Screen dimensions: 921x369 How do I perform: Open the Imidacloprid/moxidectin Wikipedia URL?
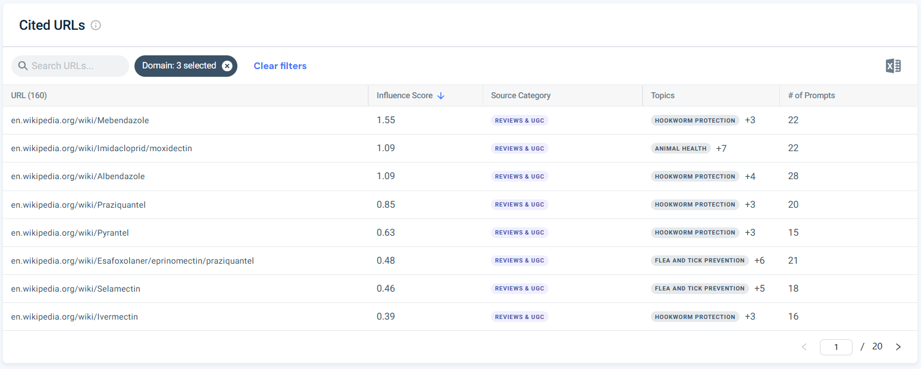pyautogui.click(x=102, y=148)
